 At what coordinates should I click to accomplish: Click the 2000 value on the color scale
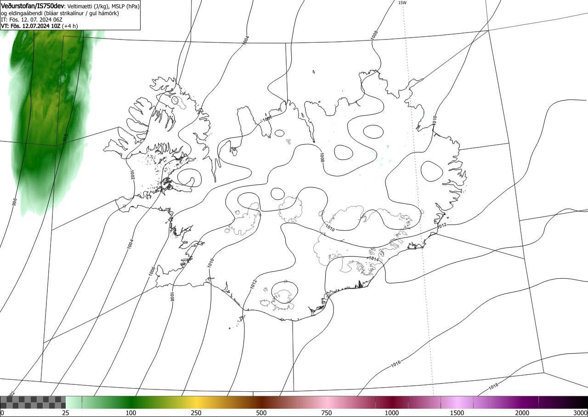522,413
